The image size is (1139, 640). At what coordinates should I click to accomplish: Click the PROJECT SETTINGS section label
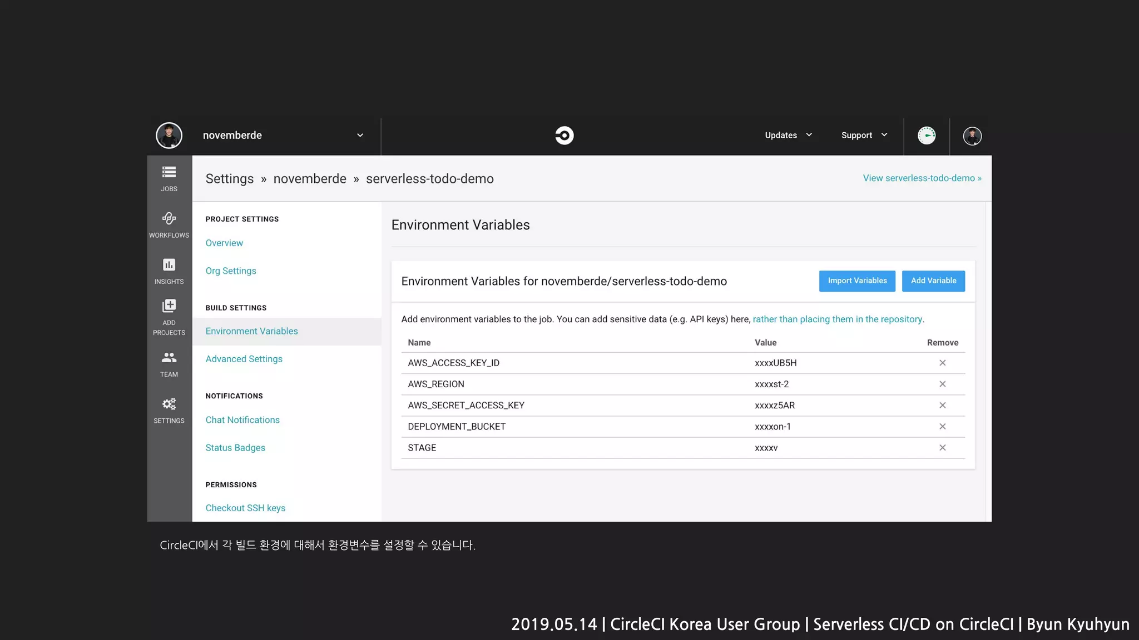[242, 219]
